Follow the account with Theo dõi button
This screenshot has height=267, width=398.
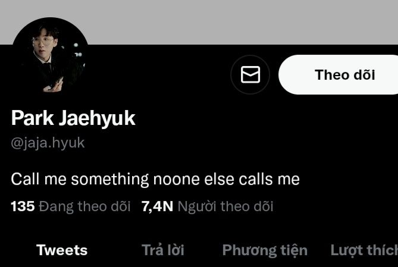pos(338,74)
